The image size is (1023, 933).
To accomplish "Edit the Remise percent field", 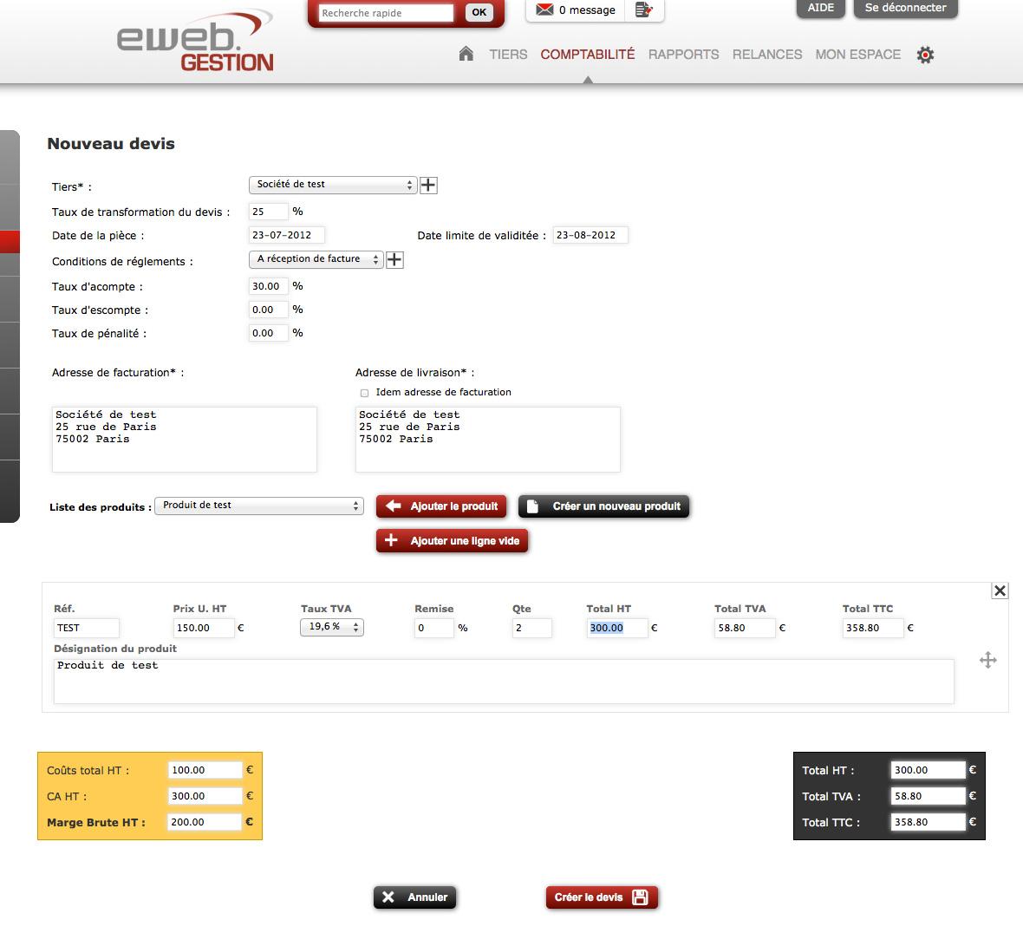I will point(433,628).
